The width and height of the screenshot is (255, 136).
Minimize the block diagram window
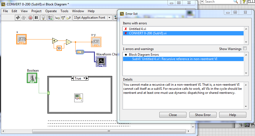point(172,3)
